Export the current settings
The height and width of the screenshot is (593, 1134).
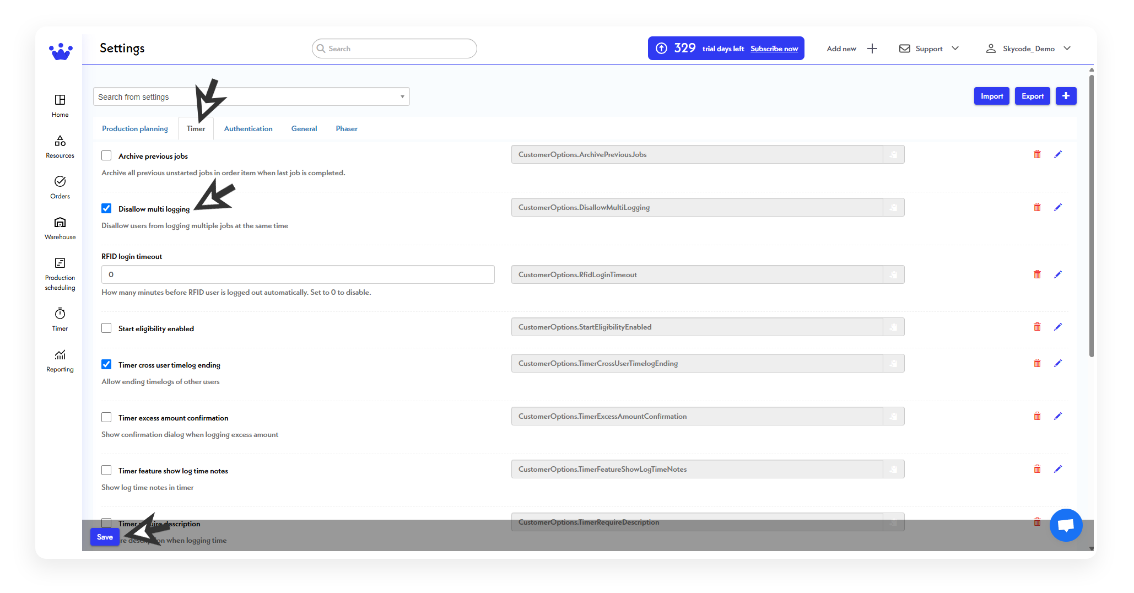click(x=1032, y=96)
